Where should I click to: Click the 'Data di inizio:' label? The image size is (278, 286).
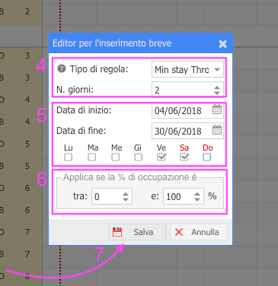click(x=84, y=110)
